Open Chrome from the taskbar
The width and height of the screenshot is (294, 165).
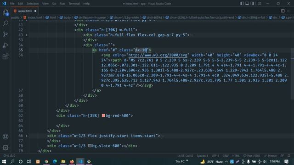click(x=46, y=161)
